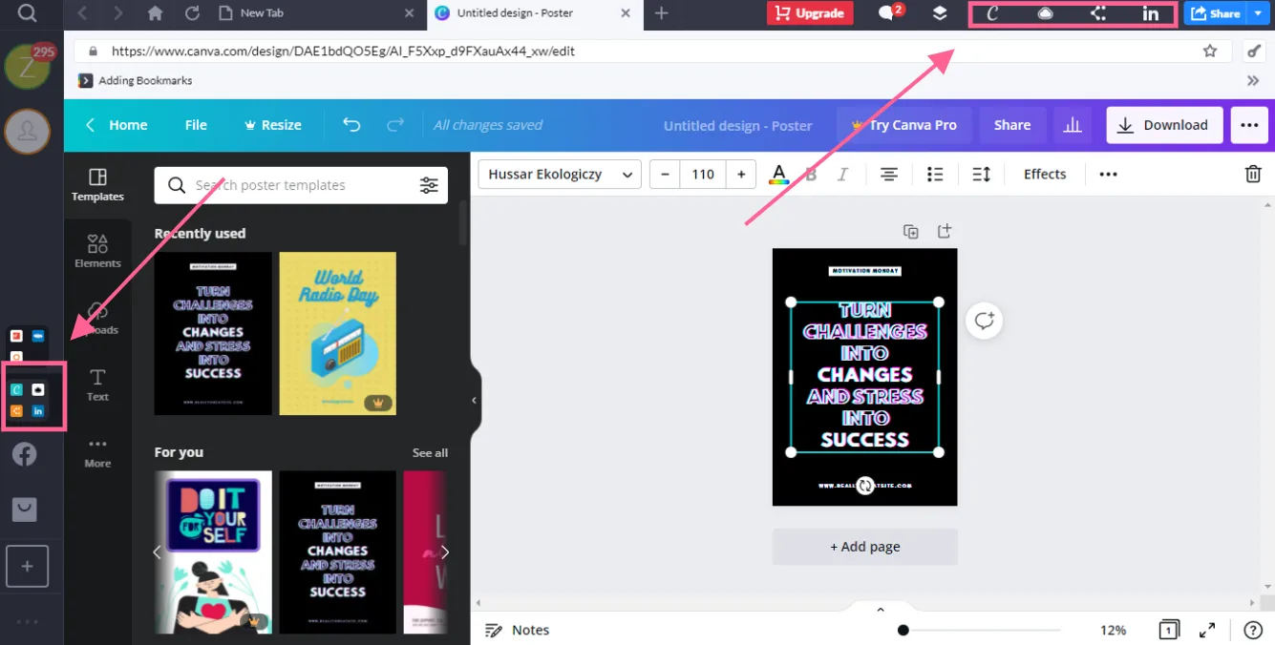Open the text color picker

pos(779,175)
